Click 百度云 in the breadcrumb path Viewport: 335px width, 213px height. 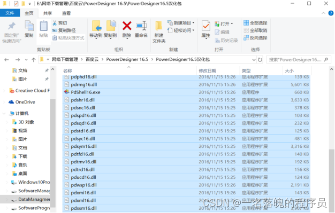pos(92,59)
